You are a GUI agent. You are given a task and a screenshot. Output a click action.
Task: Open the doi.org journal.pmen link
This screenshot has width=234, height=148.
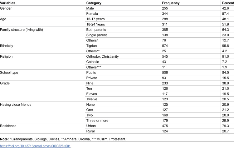[x=35, y=146]
